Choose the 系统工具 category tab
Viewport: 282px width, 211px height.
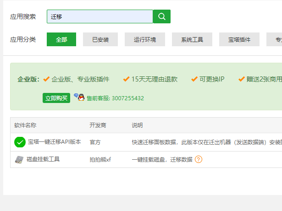[x=192, y=39]
